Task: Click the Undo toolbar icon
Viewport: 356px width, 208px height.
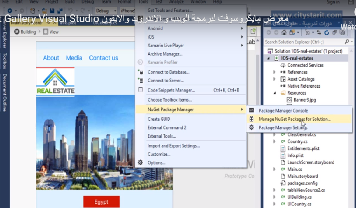Action: [x=70, y=10]
